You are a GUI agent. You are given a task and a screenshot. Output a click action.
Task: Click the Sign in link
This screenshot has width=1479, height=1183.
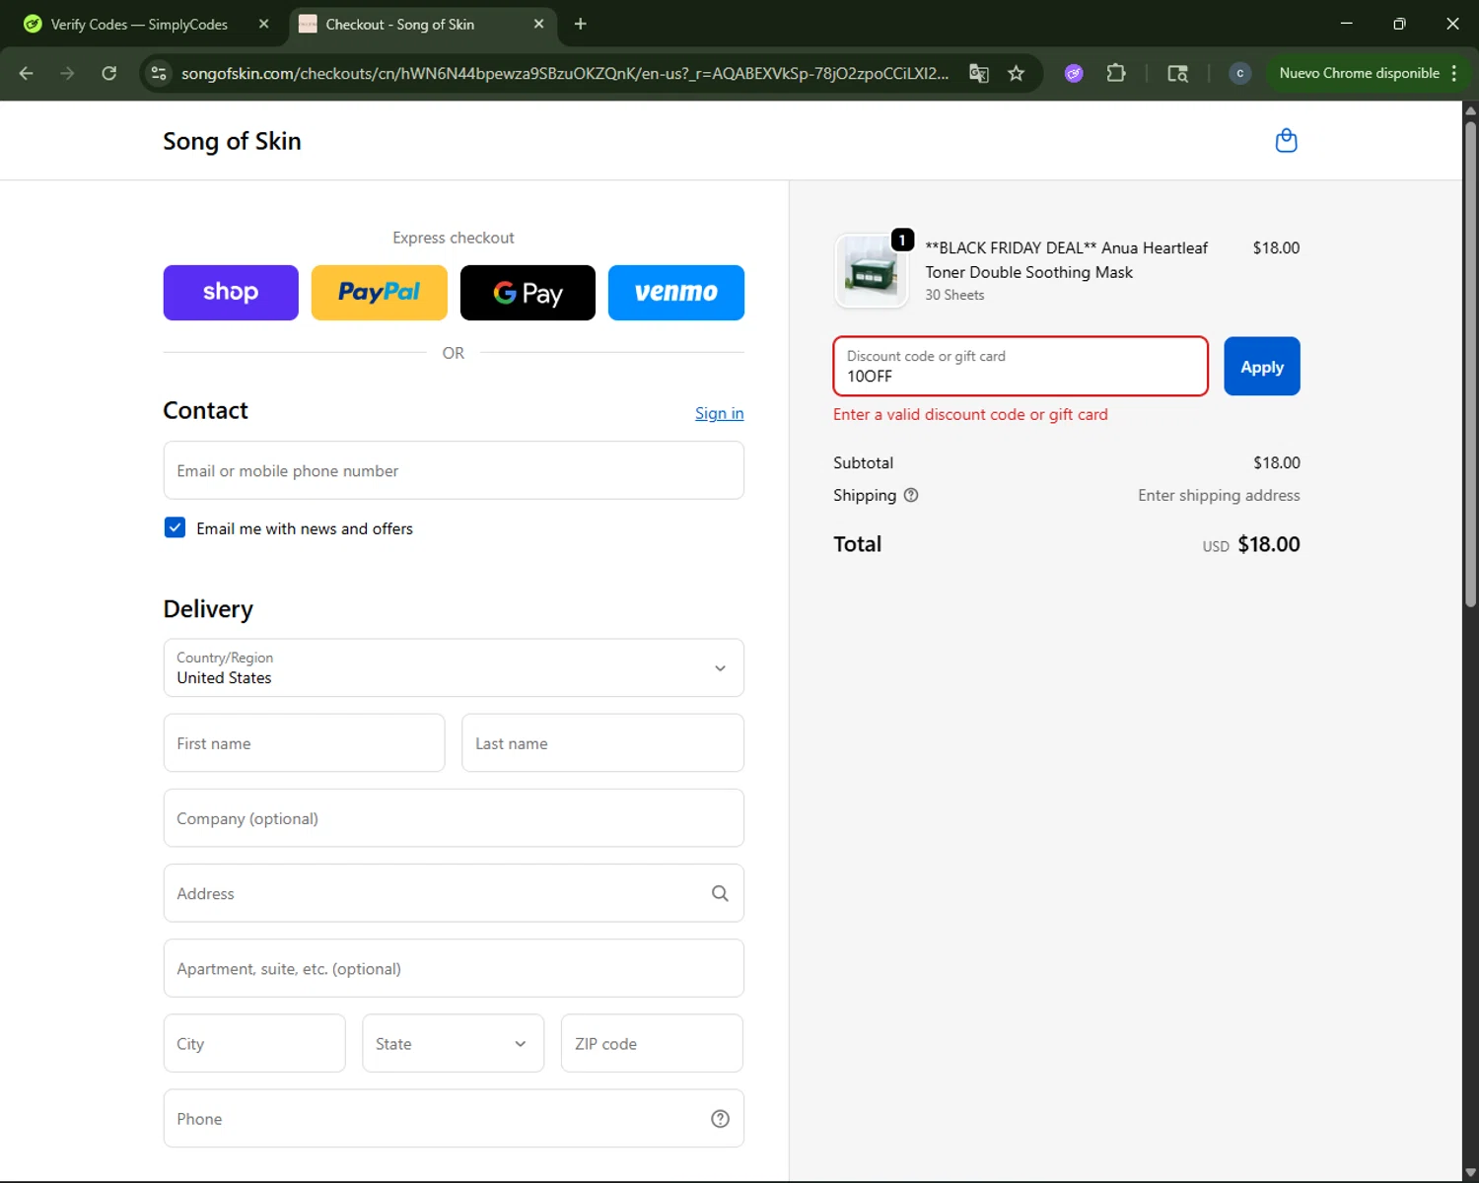(x=719, y=413)
